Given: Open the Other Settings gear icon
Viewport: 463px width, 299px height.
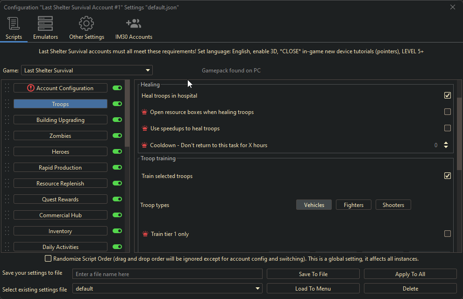Looking at the screenshot, I should 86,23.
